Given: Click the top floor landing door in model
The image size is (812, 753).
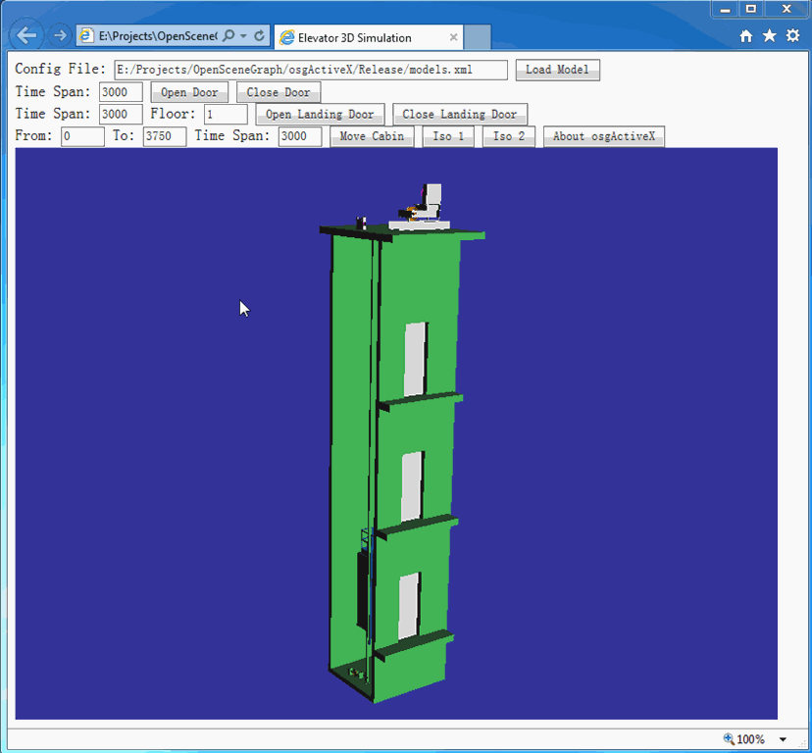Looking at the screenshot, I should click(x=416, y=359).
